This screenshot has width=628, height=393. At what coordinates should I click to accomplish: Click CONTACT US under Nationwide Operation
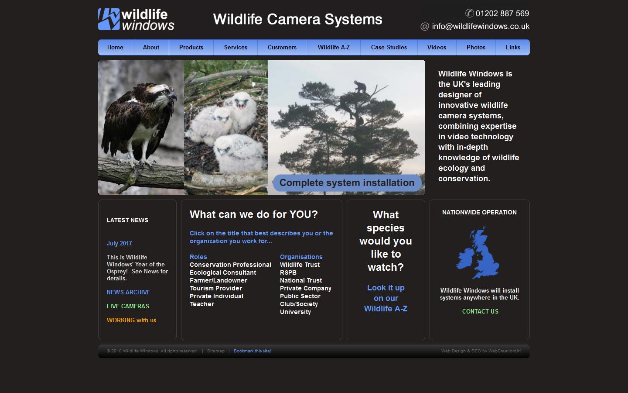[480, 311]
